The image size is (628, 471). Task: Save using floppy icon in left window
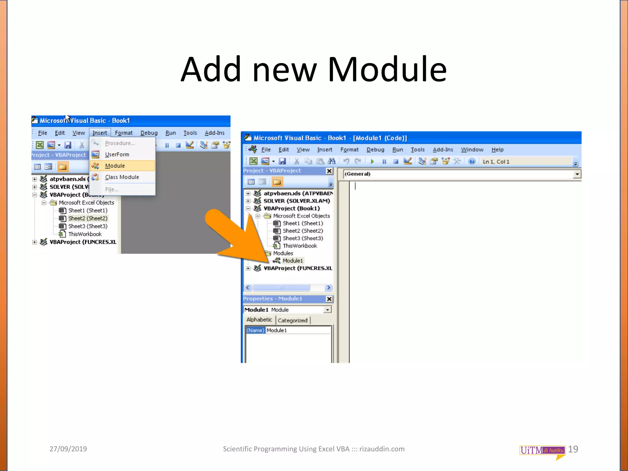68,145
